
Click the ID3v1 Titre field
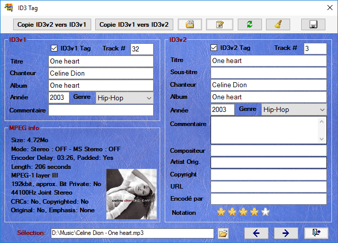tap(101, 62)
